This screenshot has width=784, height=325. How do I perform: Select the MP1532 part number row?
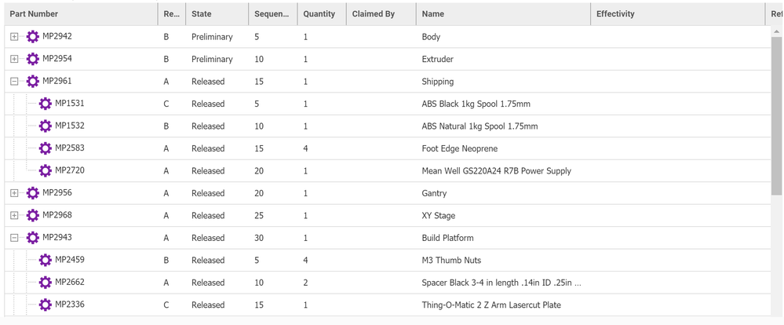point(69,126)
